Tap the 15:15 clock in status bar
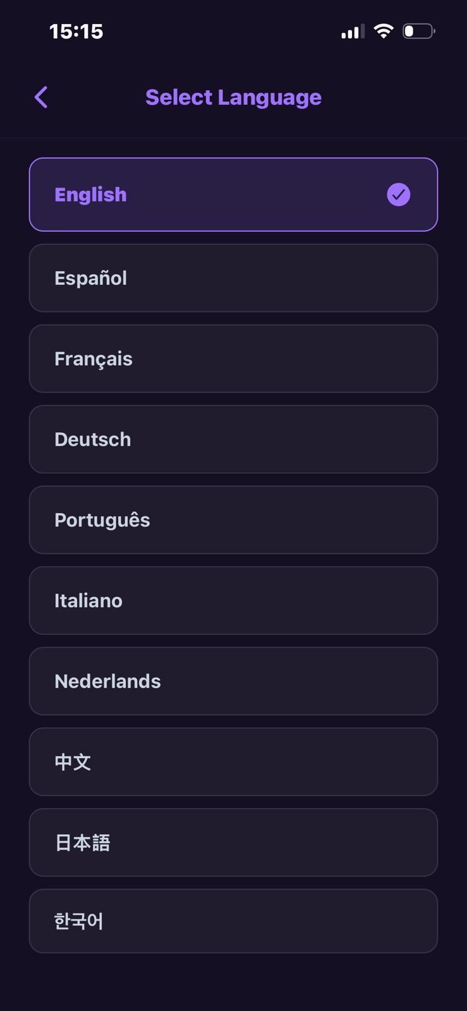The width and height of the screenshot is (467, 1011). point(76,32)
